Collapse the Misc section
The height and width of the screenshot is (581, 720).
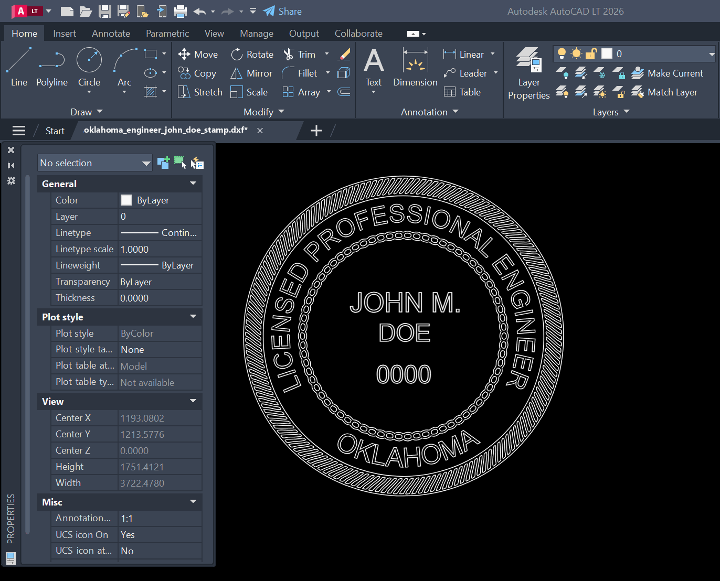(193, 502)
